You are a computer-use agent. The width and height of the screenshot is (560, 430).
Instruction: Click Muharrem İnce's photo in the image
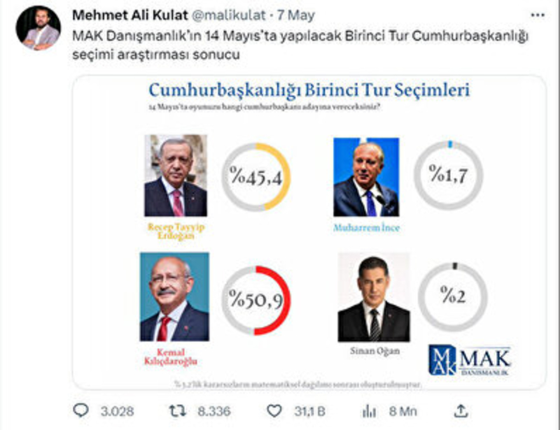tap(366, 177)
